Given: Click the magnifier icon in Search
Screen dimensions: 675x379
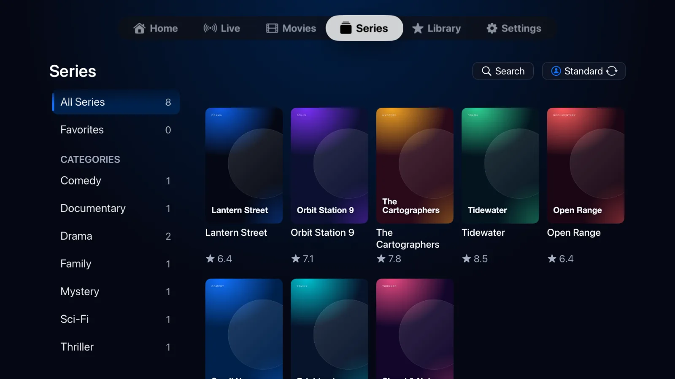Looking at the screenshot, I should 486,71.
